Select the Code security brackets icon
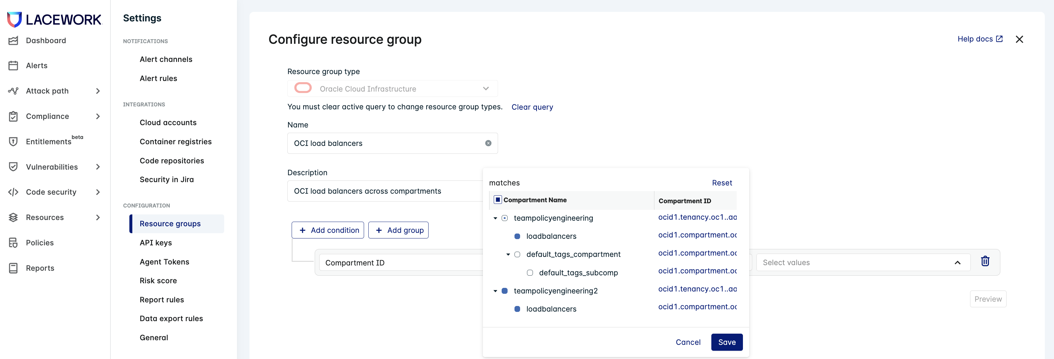The height and width of the screenshot is (359, 1054). [13, 192]
